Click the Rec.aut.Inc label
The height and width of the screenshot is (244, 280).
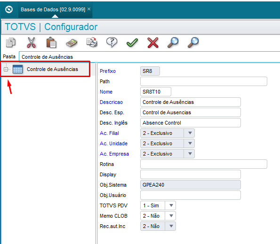tap(112, 226)
